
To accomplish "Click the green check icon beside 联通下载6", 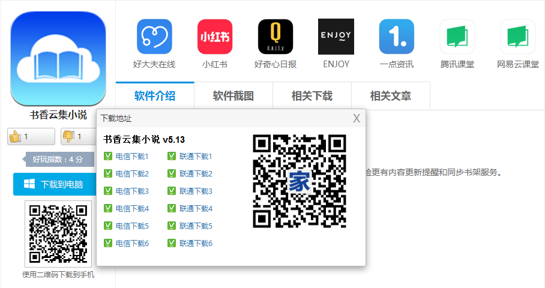I will tap(172, 243).
